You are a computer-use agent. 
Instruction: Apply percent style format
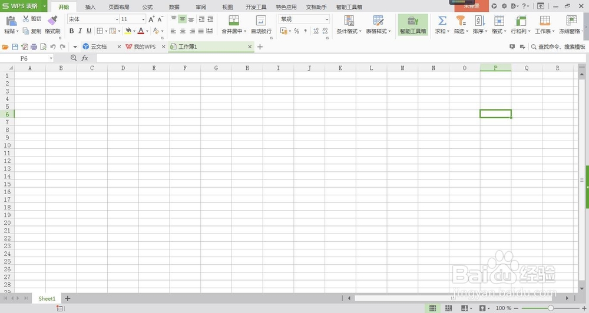click(x=297, y=31)
